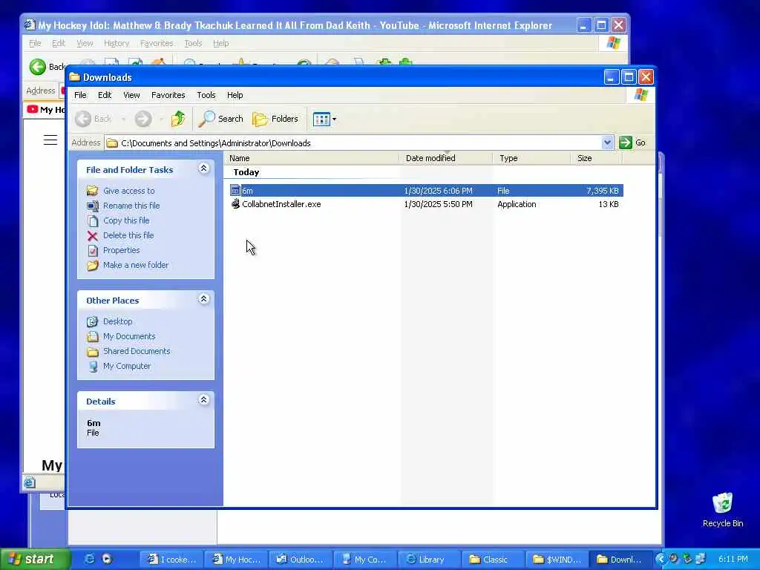Click the Today group header
This screenshot has height=570, width=760.
(x=246, y=172)
